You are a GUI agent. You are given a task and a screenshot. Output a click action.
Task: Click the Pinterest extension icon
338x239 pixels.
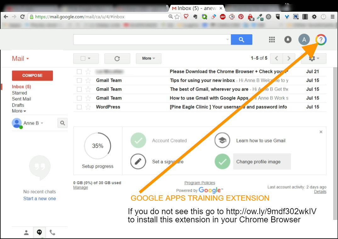pos(241,17)
